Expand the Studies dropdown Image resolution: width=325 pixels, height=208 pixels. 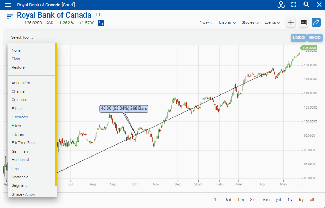click(x=250, y=23)
